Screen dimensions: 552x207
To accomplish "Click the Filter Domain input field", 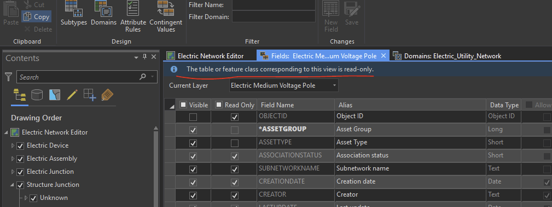I will [274, 16].
